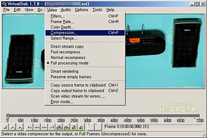Viewport: 207px width, 138px height.
Task: Open the Options menu
Action: point(81,10)
